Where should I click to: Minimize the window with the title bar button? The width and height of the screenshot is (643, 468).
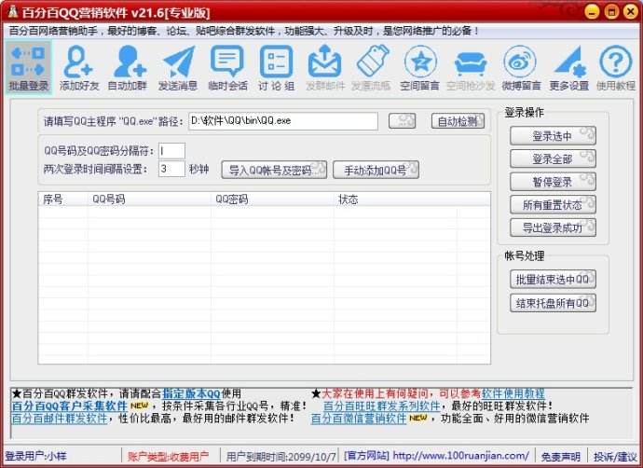click(x=592, y=11)
